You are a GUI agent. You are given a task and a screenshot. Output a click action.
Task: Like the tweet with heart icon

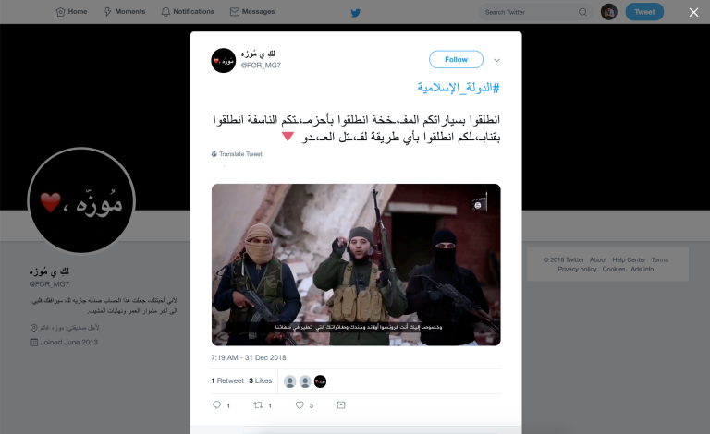pyautogui.click(x=300, y=405)
